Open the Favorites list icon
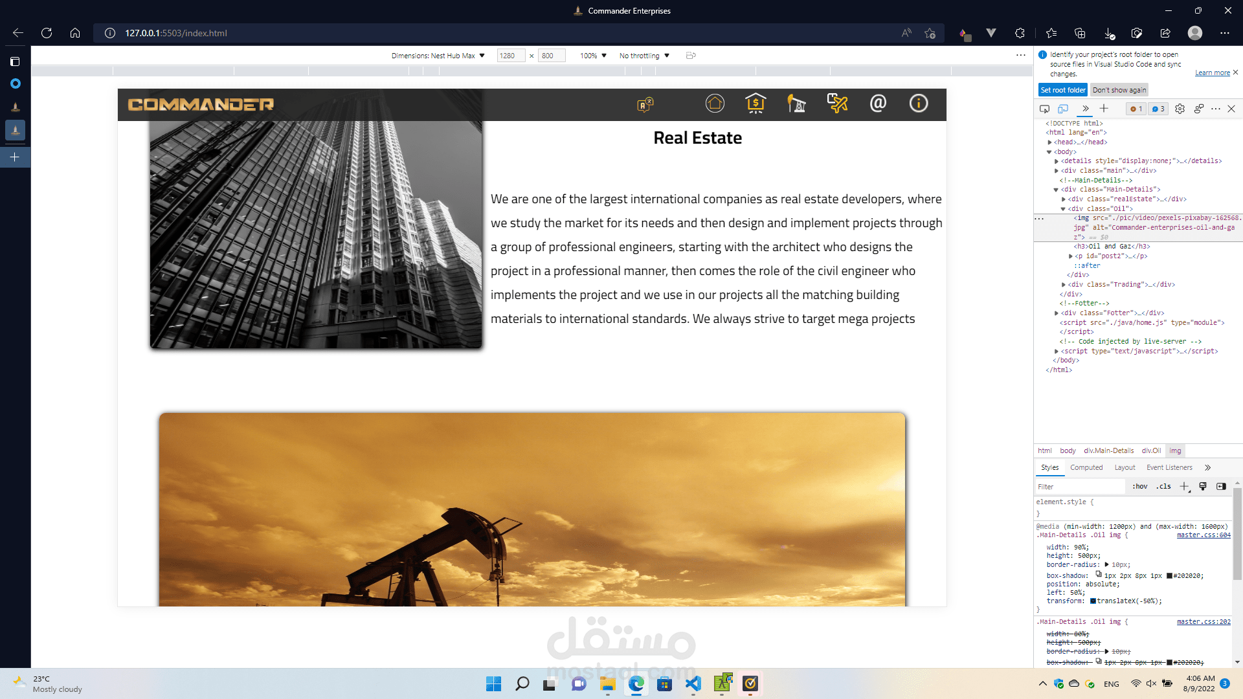Screen dimensions: 1243x699 point(1051,33)
